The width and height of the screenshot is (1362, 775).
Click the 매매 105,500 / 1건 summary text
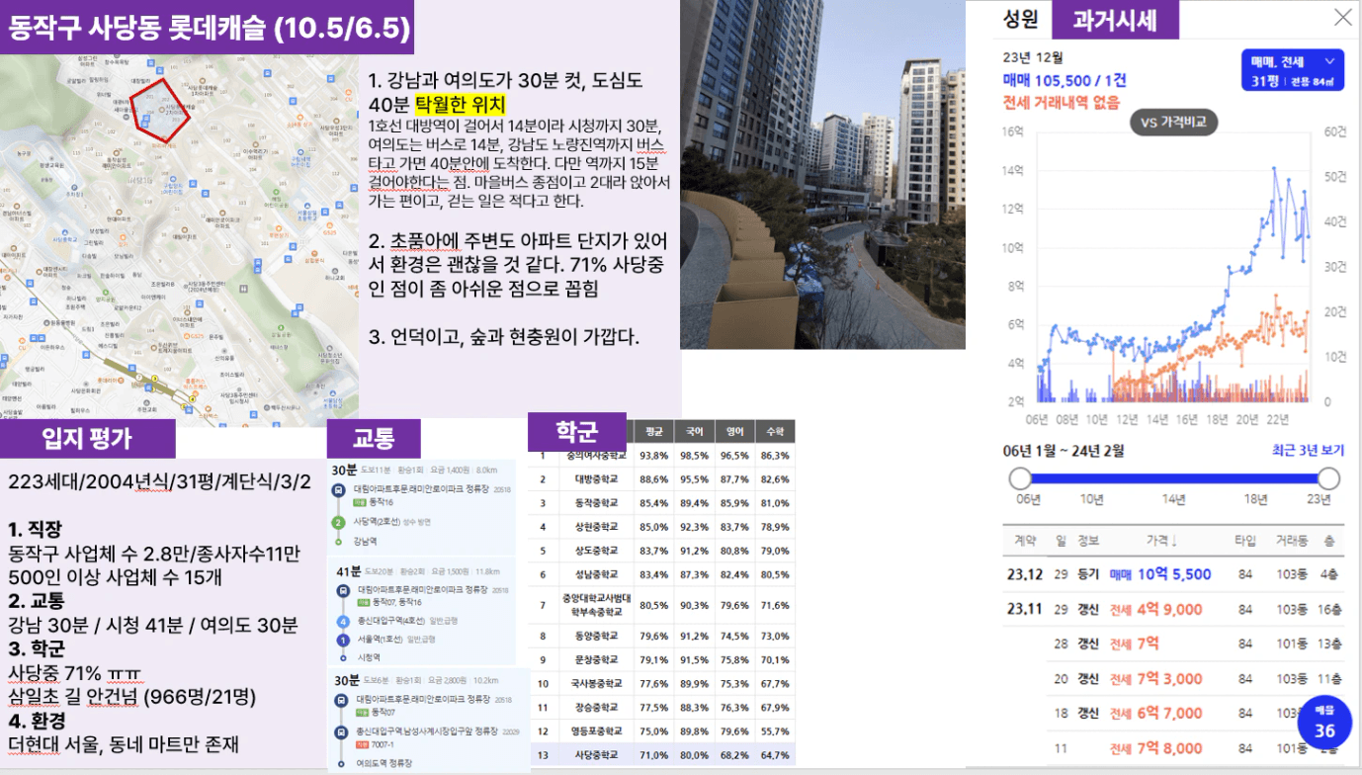[1064, 80]
